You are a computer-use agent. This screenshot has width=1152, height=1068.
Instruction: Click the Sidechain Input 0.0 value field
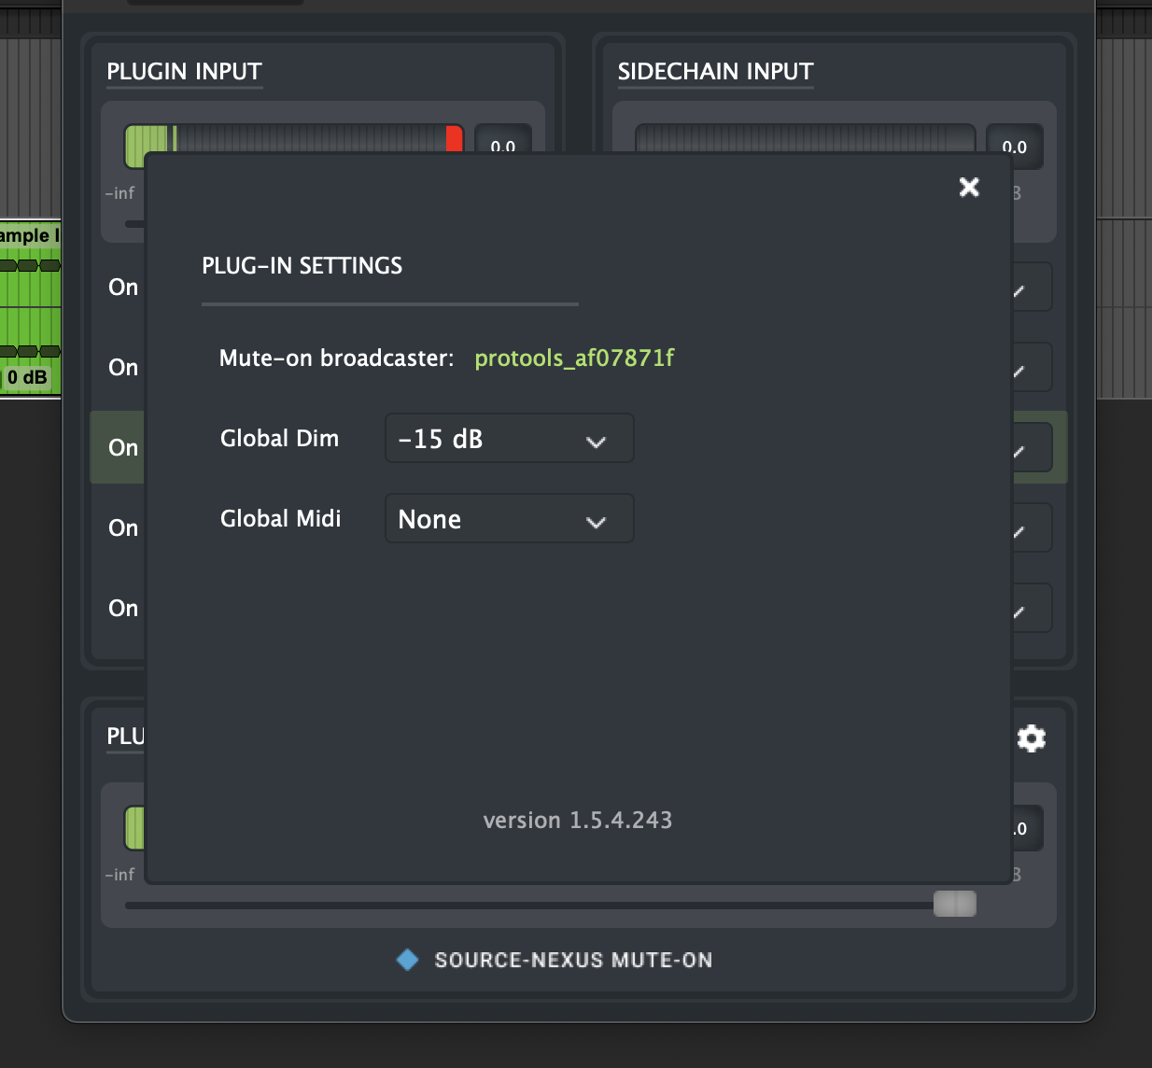[x=1015, y=147]
